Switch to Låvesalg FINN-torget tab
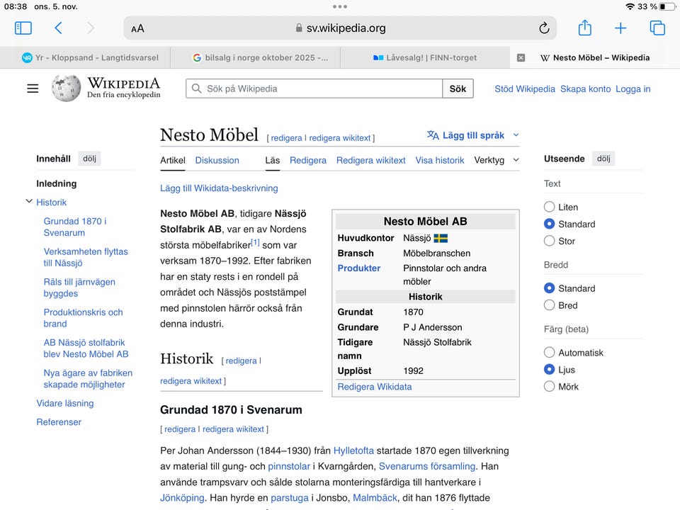This screenshot has width=680, height=510. (425, 57)
